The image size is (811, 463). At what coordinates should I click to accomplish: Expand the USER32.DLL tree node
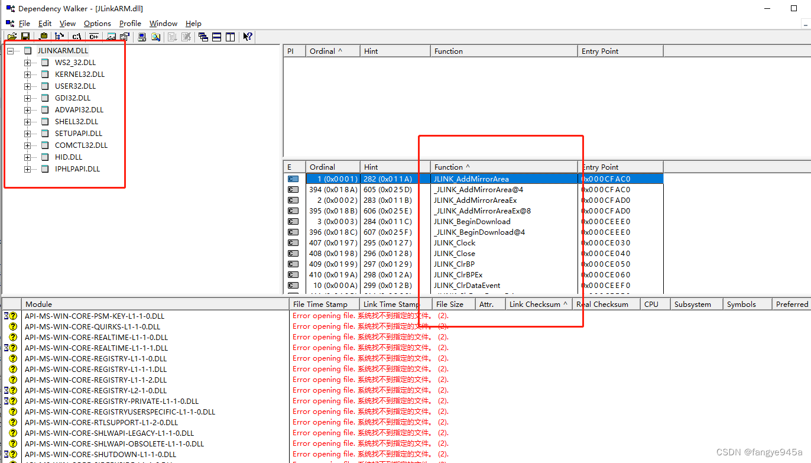point(27,86)
